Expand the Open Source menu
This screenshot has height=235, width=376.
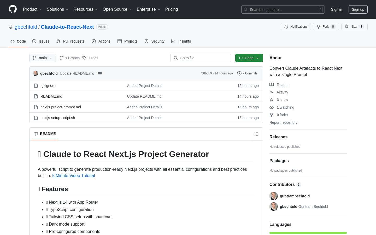[118, 9]
